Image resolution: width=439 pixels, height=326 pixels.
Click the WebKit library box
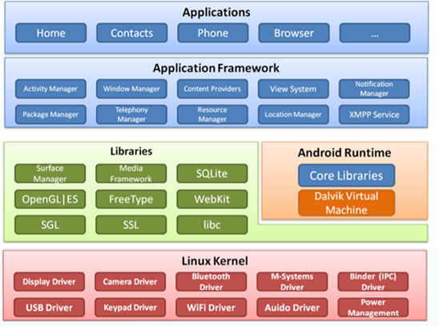(x=212, y=199)
